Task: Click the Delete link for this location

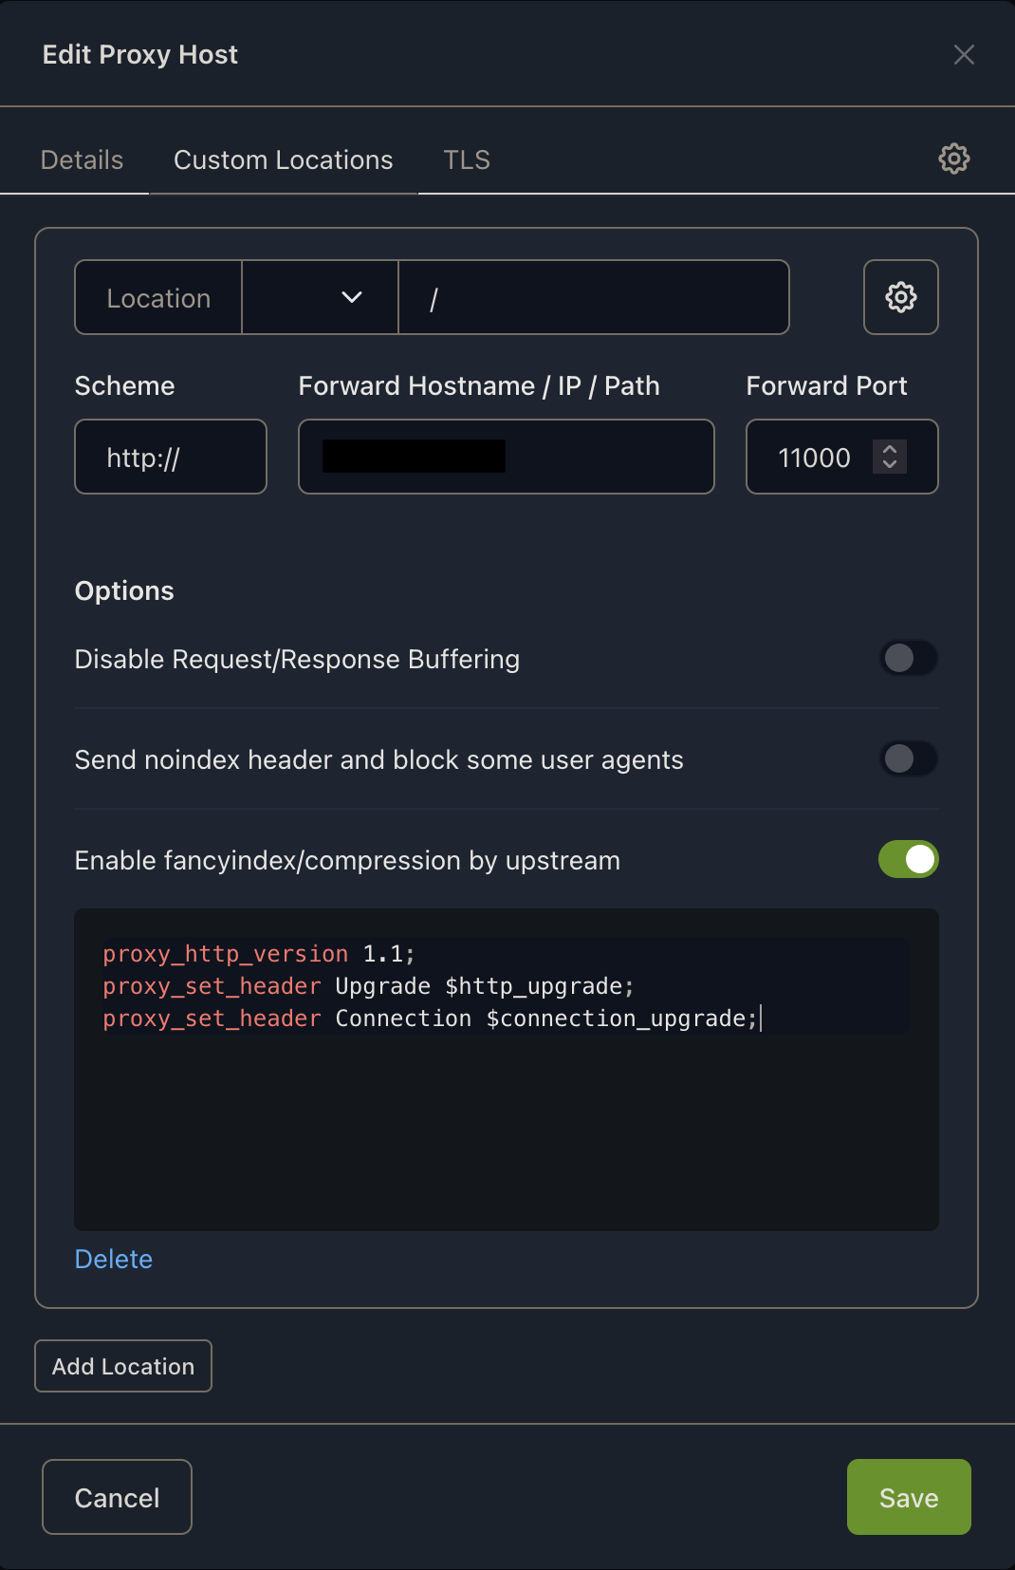Action: pyautogui.click(x=114, y=1259)
